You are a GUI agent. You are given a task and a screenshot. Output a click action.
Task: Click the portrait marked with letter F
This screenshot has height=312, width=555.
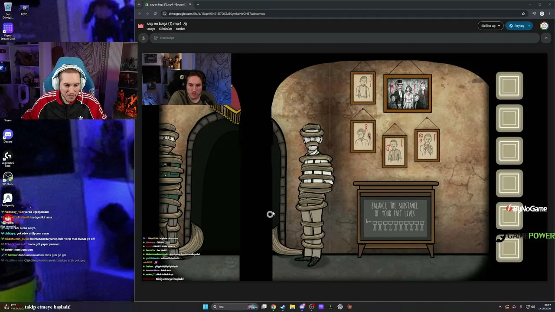[427, 146]
